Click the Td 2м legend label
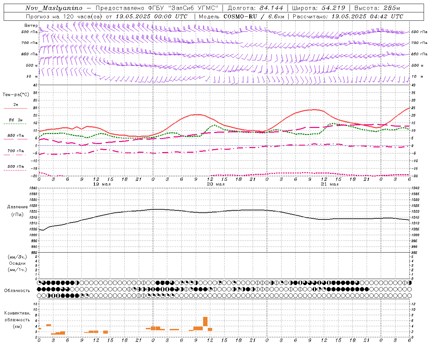The height and width of the screenshot is (343, 429). (16, 120)
